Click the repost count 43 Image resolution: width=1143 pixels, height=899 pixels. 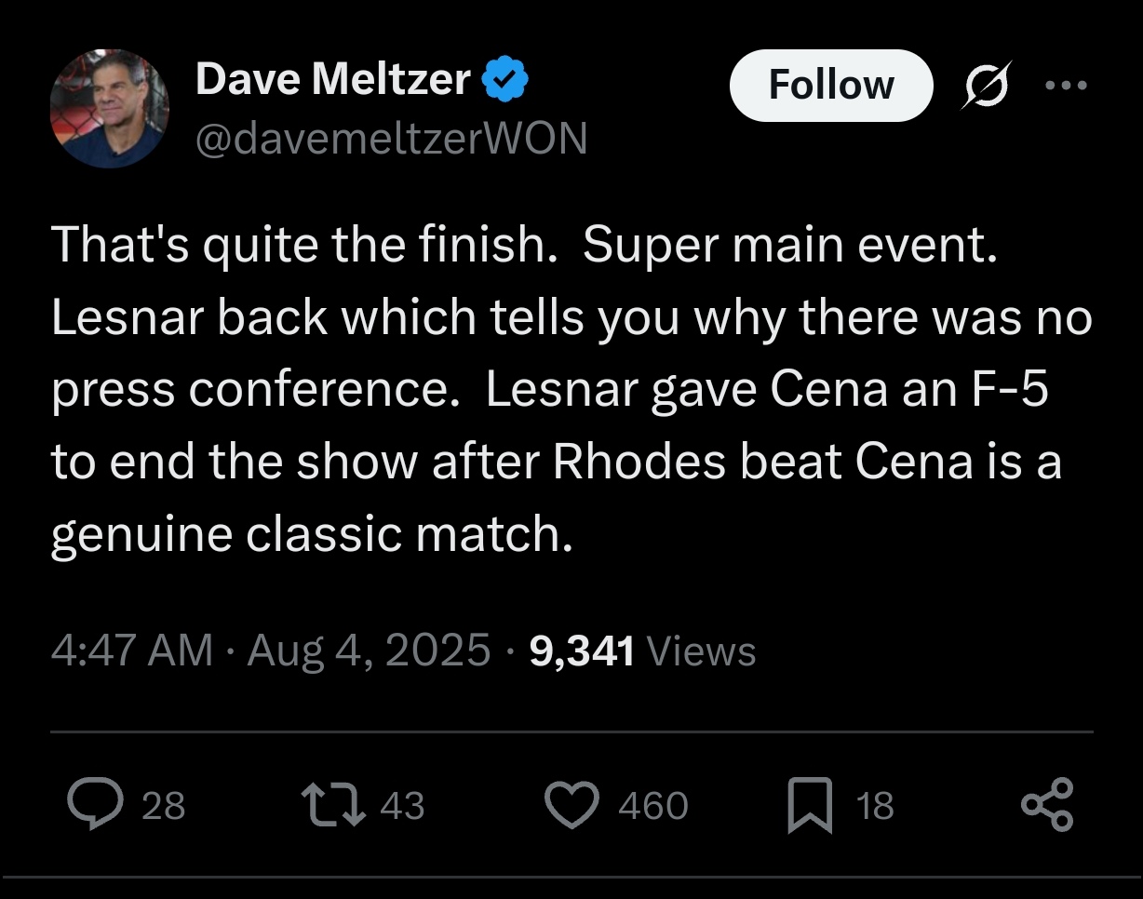(402, 805)
